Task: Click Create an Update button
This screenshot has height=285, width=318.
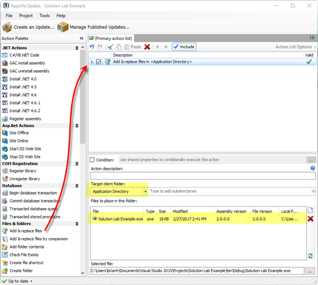Action: click(28, 27)
